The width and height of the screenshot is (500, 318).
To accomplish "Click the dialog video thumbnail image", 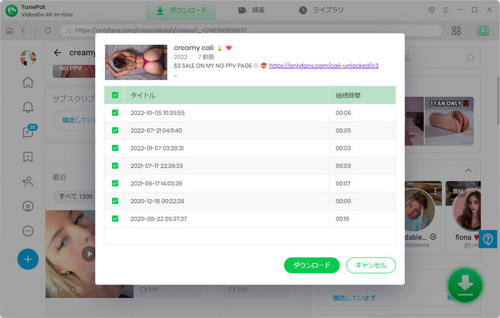I will click(x=136, y=62).
